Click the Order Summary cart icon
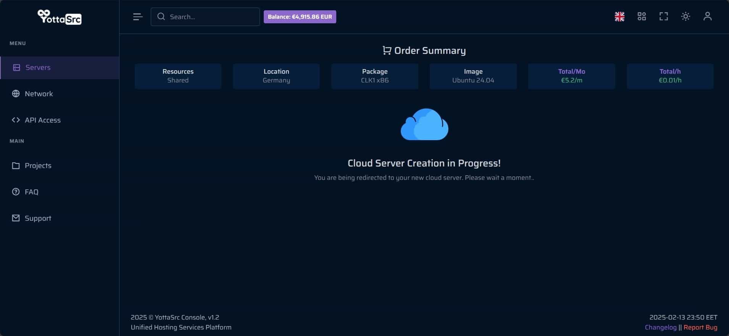This screenshot has width=729, height=336. pyautogui.click(x=387, y=50)
